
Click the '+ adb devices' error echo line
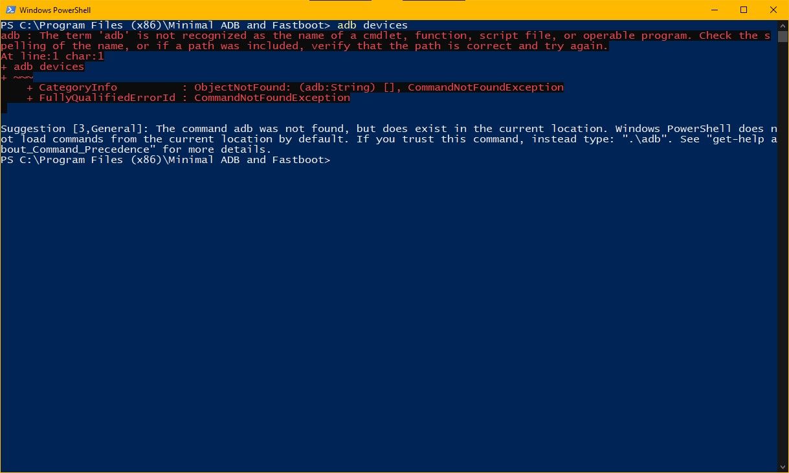pyautogui.click(x=43, y=67)
